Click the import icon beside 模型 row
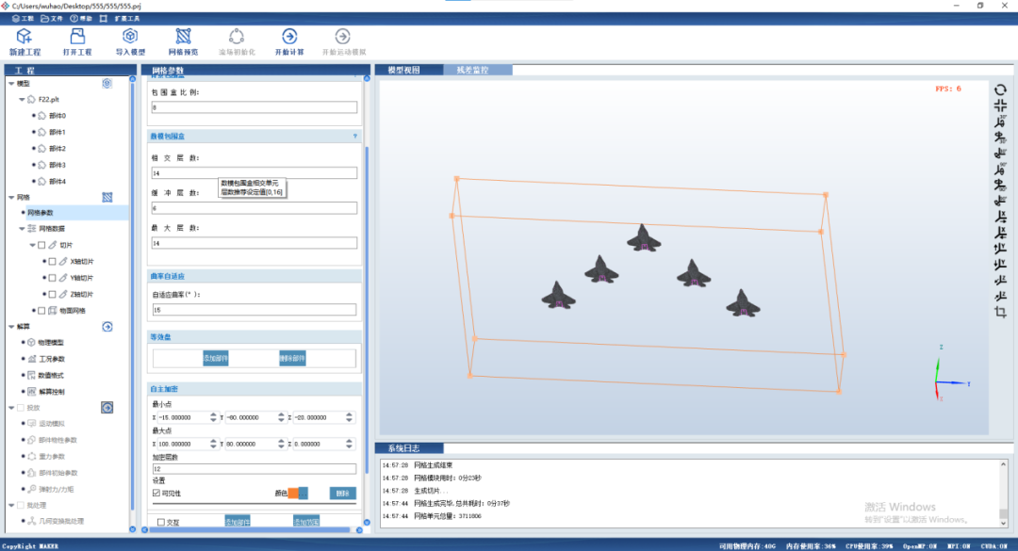This screenshot has width=1018, height=551. click(107, 84)
